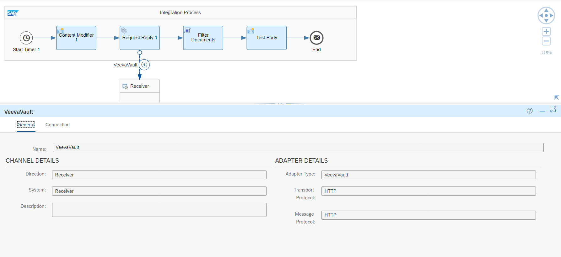The image size is (561, 257).
Task: Click the VeevaVault panel header title
Action: 19,112
